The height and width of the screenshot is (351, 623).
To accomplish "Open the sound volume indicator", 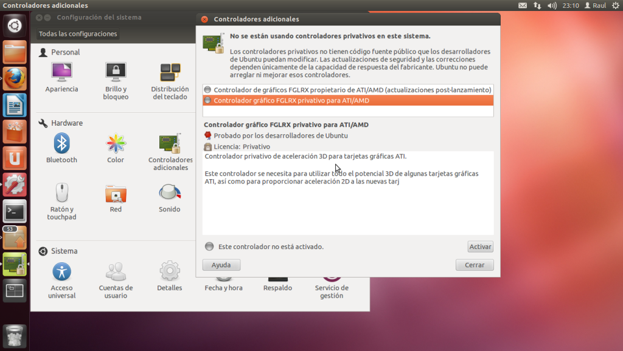I will (x=552, y=5).
